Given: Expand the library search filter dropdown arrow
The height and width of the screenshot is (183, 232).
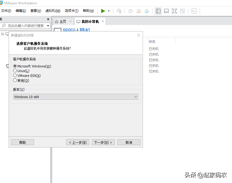Looking at the screenshot, I should 48,26.
